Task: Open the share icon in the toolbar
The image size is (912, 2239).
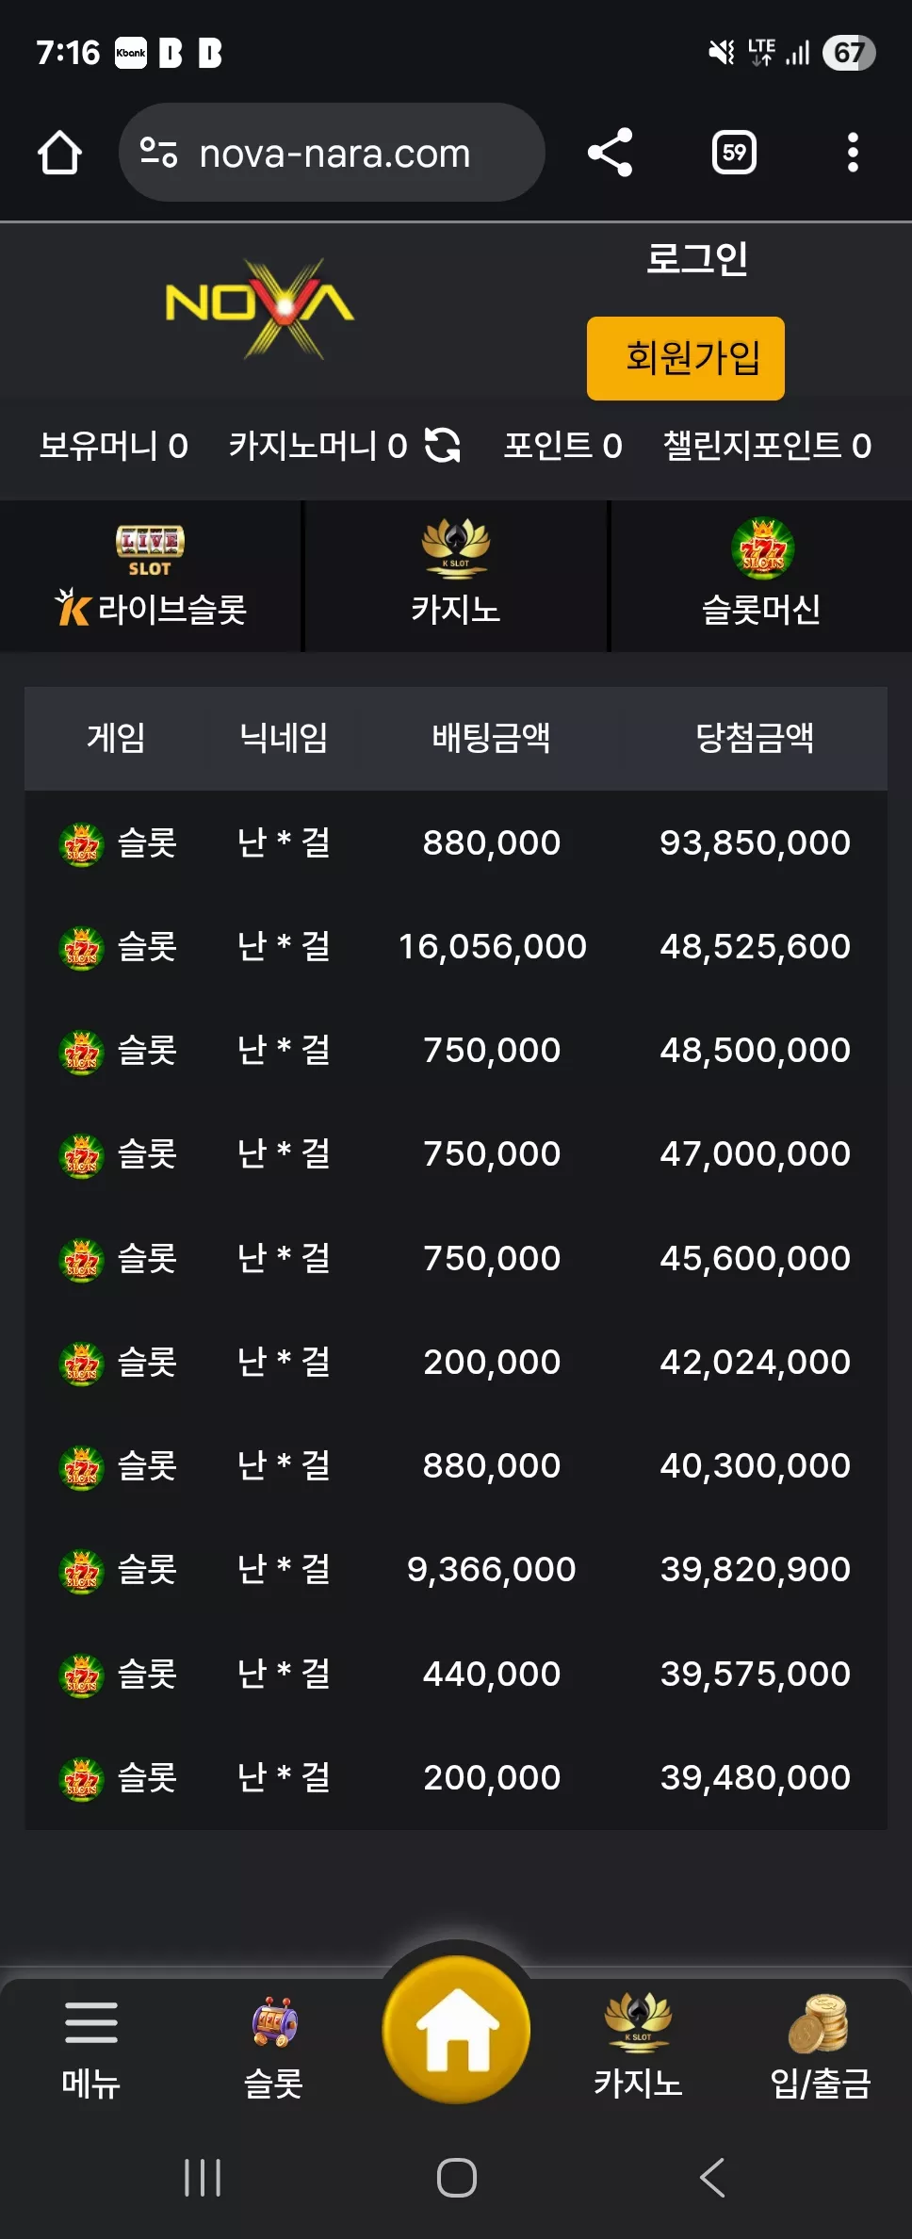Action: (x=611, y=153)
